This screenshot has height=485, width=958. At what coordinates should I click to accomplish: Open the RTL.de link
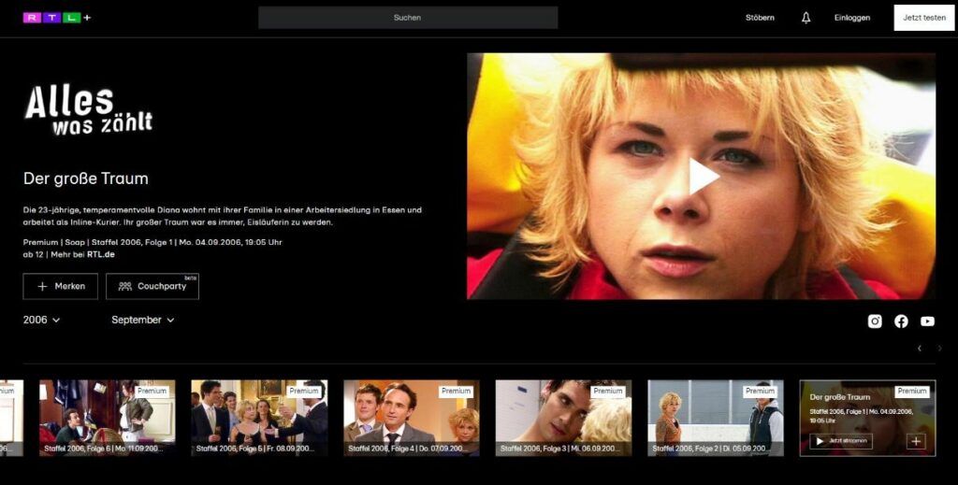pos(101,254)
